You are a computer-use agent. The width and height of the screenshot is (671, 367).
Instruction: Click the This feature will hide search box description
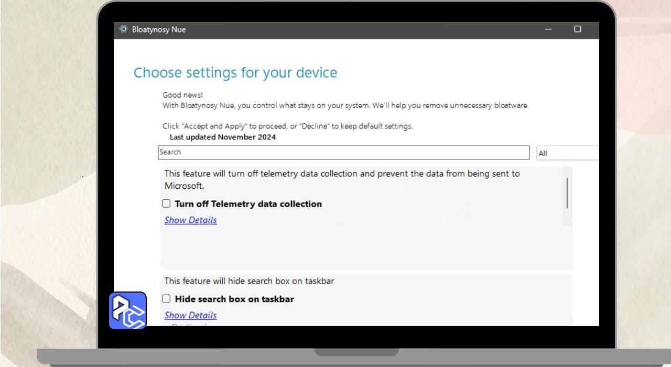click(250, 281)
